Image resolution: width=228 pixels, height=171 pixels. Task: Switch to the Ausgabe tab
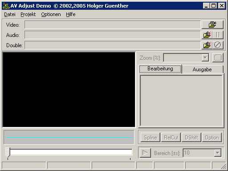(202, 69)
